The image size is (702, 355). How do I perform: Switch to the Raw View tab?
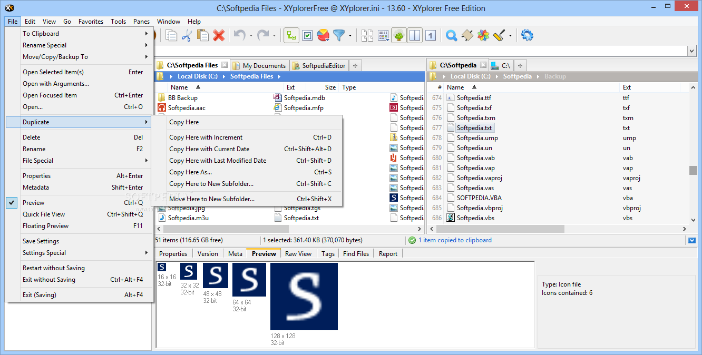pos(298,254)
